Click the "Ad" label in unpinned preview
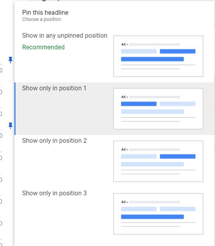The height and width of the screenshot is (246, 215). point(123,44)
